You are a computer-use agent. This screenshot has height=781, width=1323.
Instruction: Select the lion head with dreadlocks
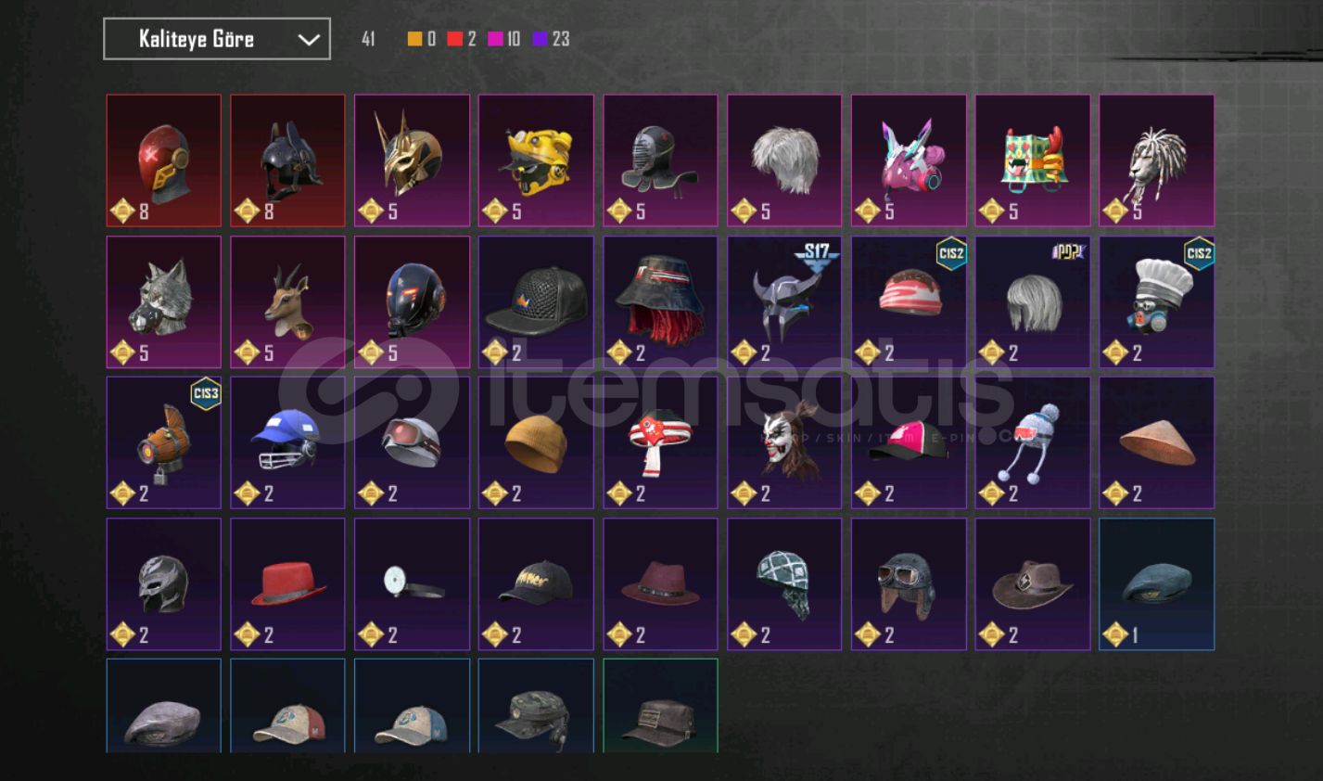pos(1156,160)
